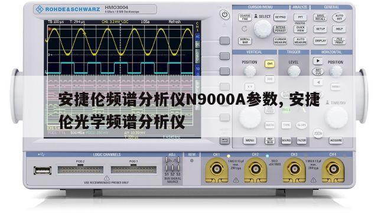The image size is (378, 213).
Task: Tap the QUICK VIEW button
Action: click(x=301, y=29)
